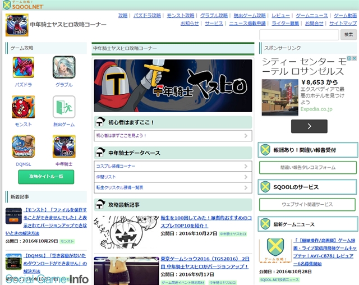Open the 東京ゲームショウ2016 article link
Image resolution: width=359 pixels, height=285 pixels.
(x=205, y=263)
